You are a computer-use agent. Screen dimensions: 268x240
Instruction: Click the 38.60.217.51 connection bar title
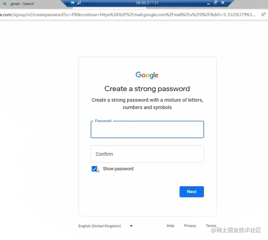tap(147, 3)
